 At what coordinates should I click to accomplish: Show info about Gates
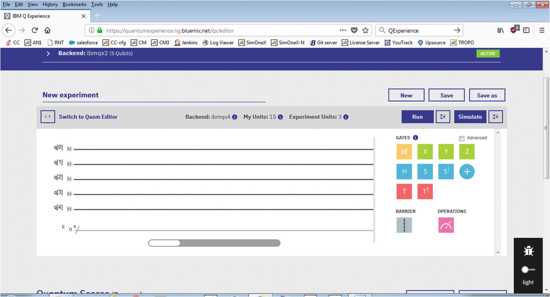415,138
